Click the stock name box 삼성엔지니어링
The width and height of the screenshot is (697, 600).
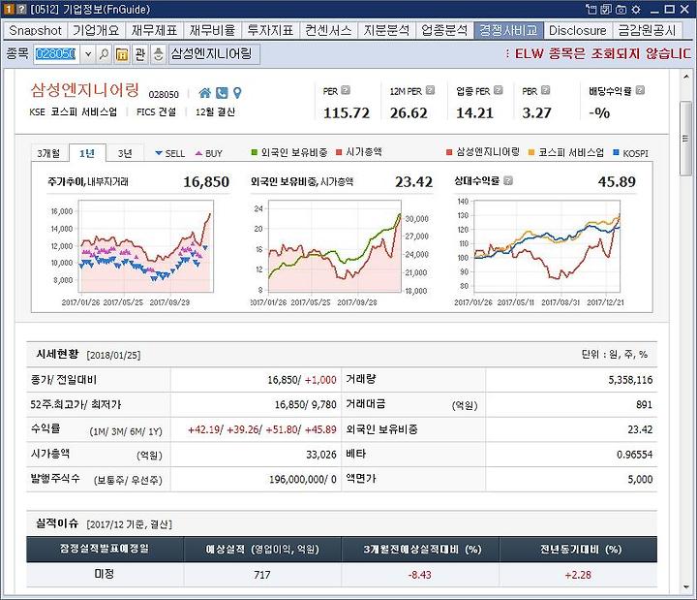pos(214,54)
